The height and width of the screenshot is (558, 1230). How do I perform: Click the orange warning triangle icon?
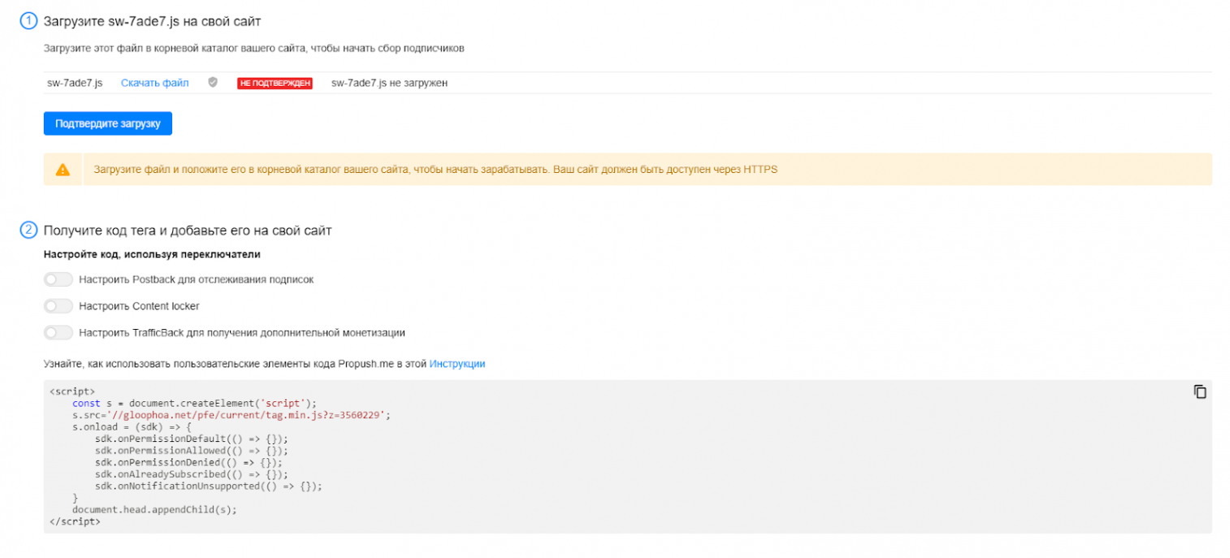(63, 170)
